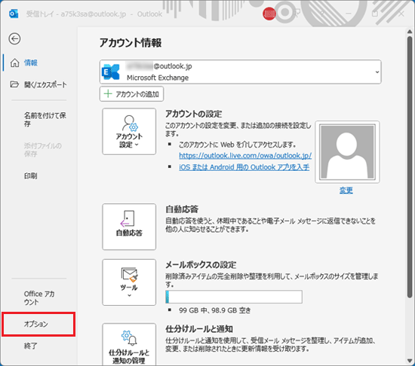Viewport: 415px width, 366px height.
Task: Click the home icon beside 情報
Action: click(x=14, y=63)
